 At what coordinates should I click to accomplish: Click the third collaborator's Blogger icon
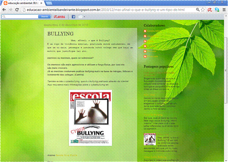[145, 41]
